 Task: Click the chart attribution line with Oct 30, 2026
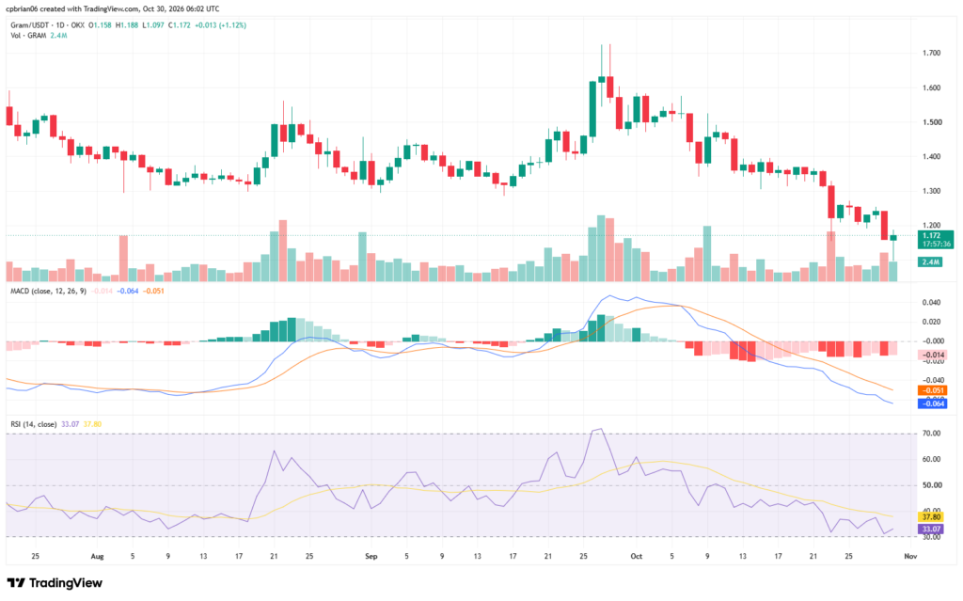(113, 8)
